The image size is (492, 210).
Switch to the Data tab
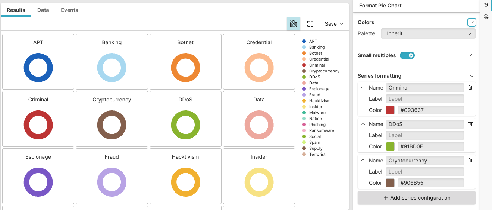(x=43, y=10)
